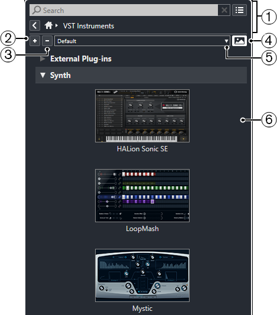Expand all with the plus button
277x315 pixels.
point(35,41)
